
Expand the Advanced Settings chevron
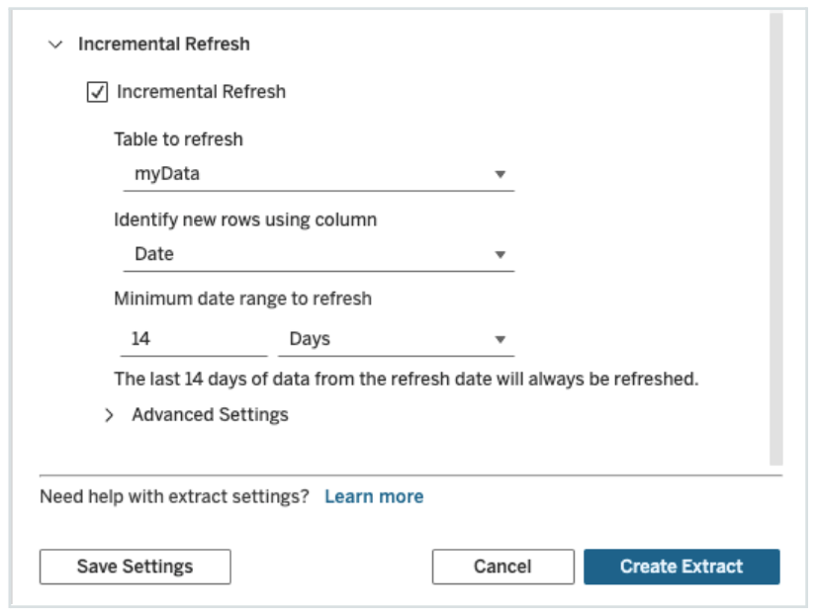click(x=110, y=415)
